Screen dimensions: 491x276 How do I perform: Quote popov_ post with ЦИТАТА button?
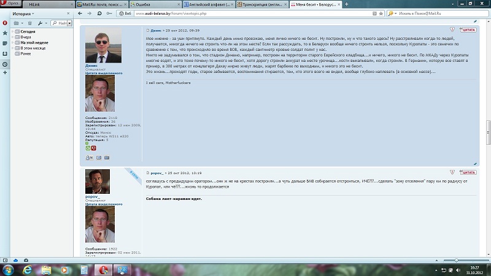[468, 172]
